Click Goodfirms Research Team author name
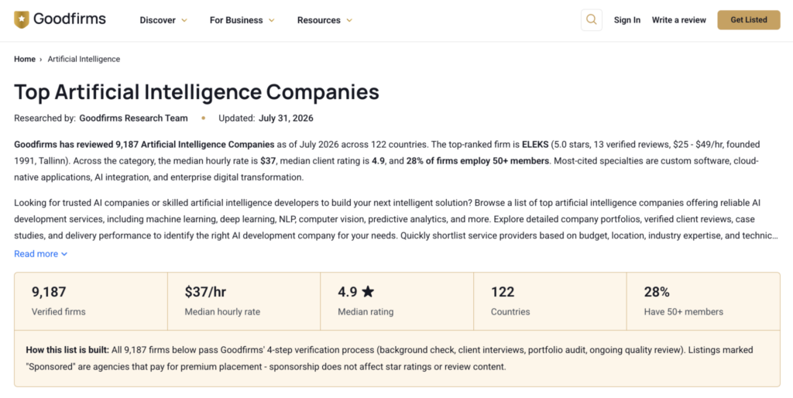 coord(133,118)
